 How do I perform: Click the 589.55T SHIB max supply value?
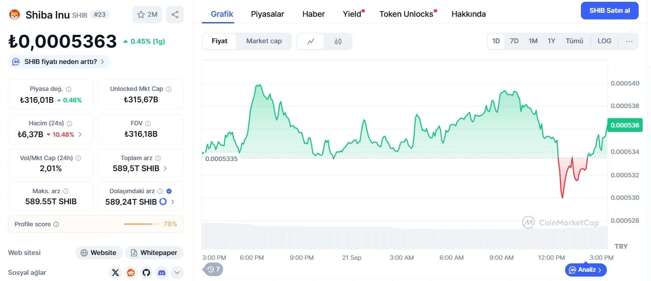[x=51, y=202]
